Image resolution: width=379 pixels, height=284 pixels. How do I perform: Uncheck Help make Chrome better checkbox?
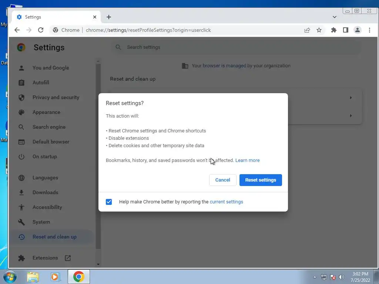click(109, 202)
